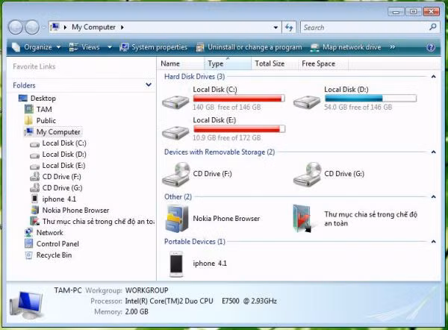The height and width of the screenshot is (330, 448).
Task: Open Nokia Phone Browser icon
Action: (177, 219)
